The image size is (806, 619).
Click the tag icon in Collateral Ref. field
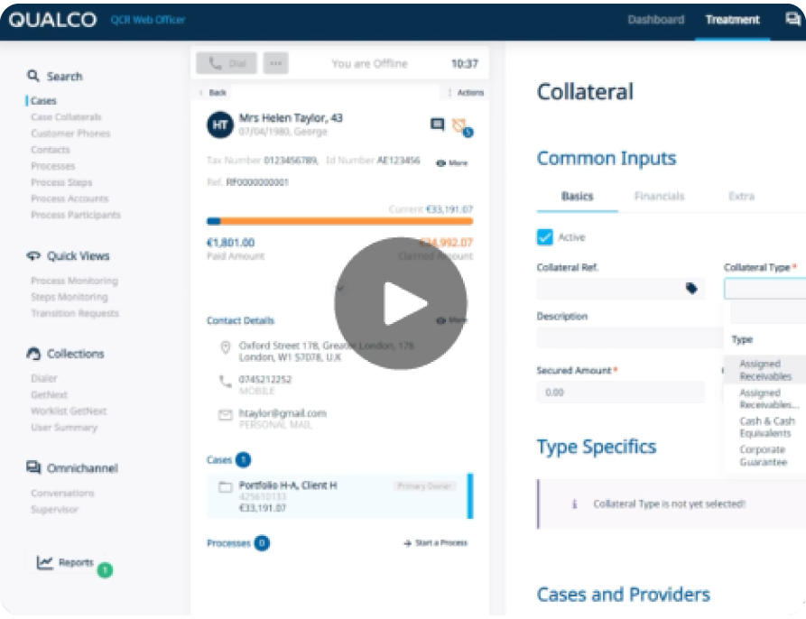point(691,289)
